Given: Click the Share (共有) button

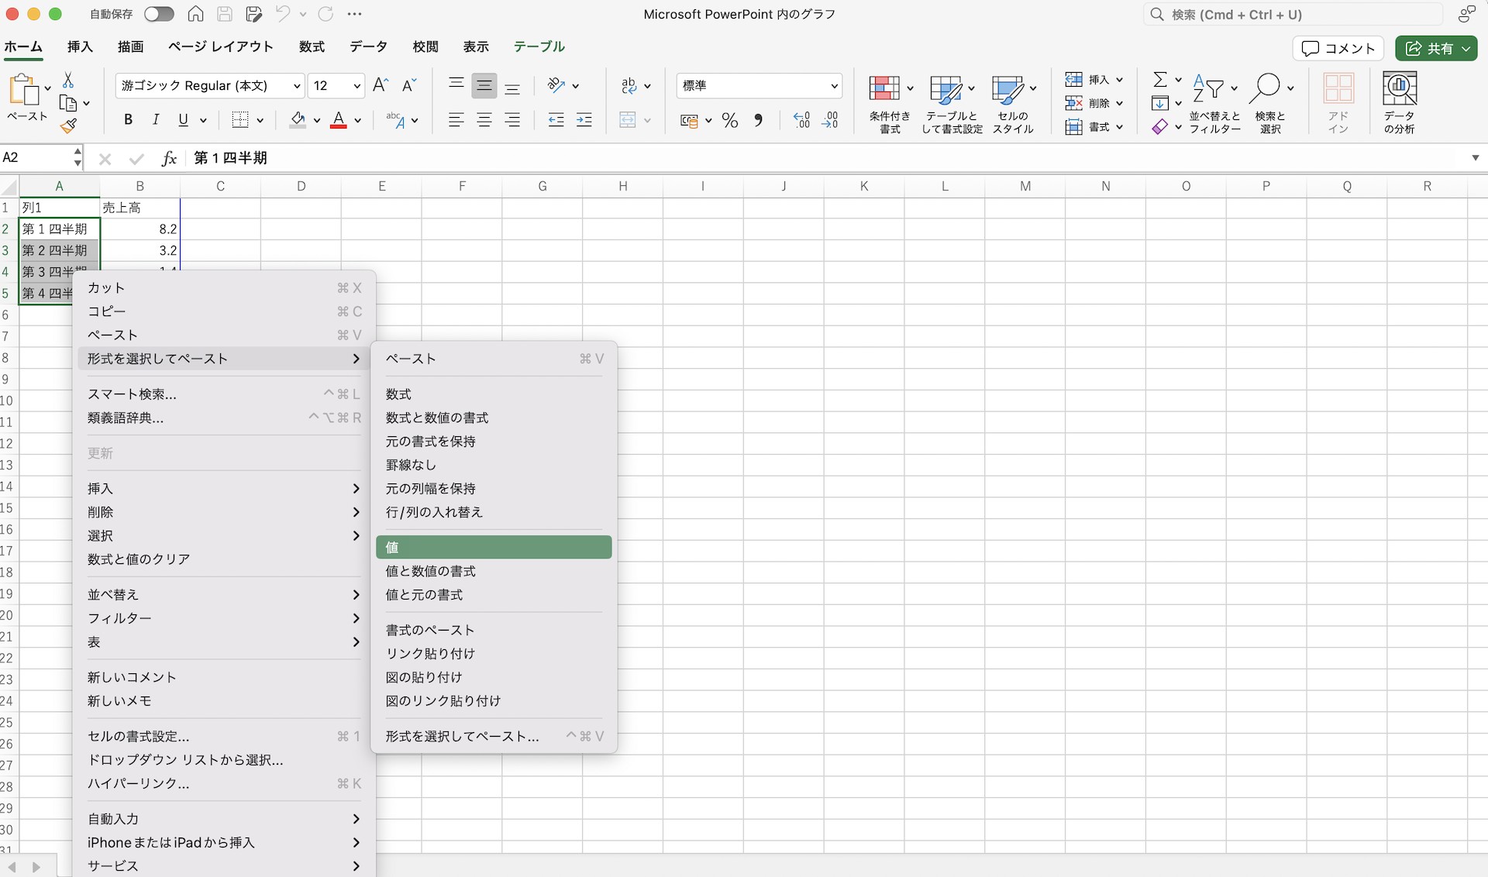Looking at the screenshot, I should point(1436,48).
